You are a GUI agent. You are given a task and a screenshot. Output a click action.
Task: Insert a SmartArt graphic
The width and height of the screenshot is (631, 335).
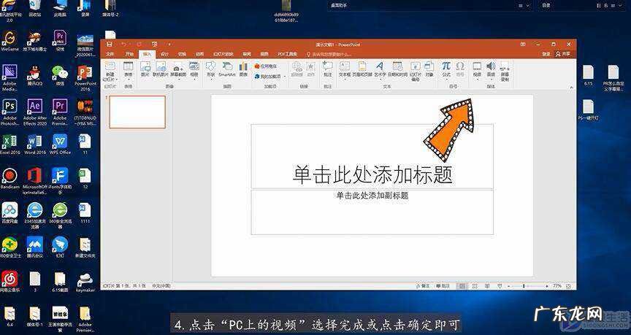227,69
